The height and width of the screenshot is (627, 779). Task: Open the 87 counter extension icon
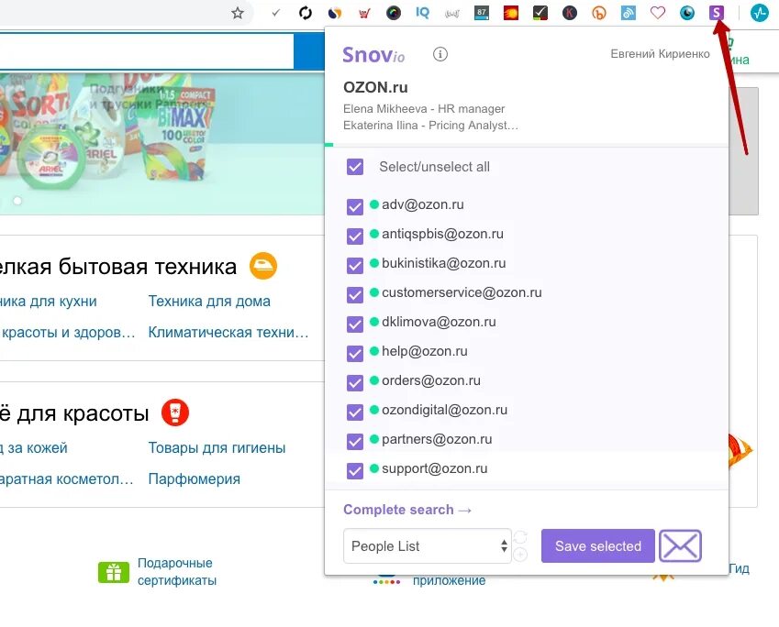pos(481,13)
